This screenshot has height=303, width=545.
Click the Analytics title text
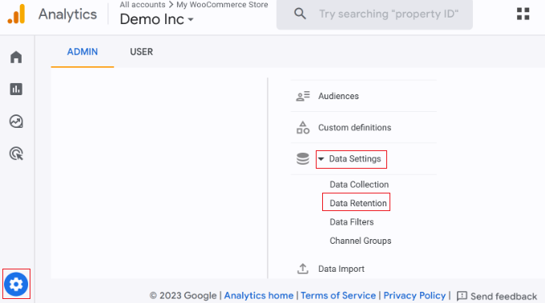68,14
